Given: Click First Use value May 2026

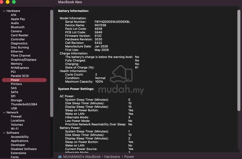Looking at the screenshot, I should coord(102,50).
